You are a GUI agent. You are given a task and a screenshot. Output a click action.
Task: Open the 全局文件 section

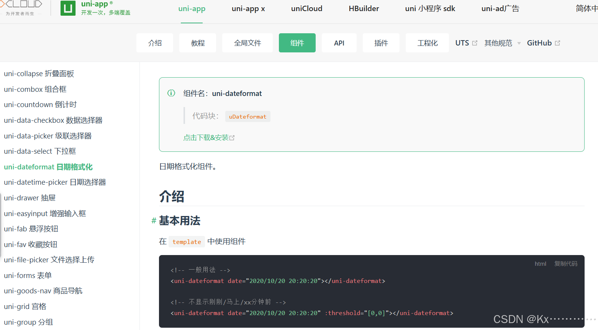coord(247,43)
